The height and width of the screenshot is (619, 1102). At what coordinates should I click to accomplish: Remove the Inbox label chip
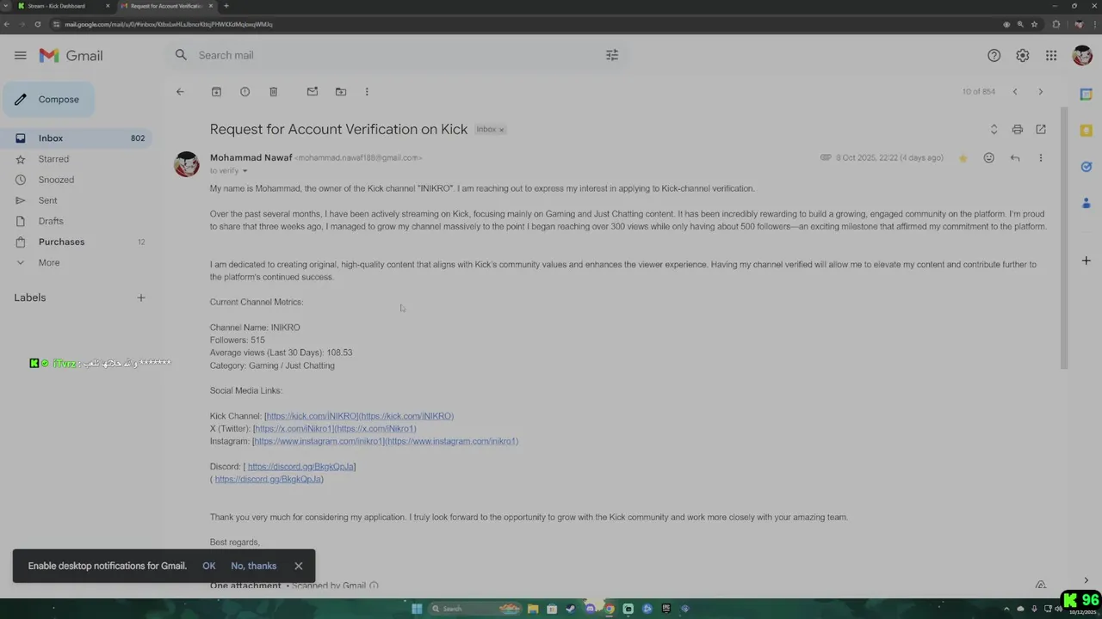tap(502, 130)
